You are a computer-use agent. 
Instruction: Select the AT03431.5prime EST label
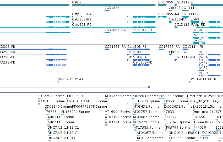click(146, 107)
